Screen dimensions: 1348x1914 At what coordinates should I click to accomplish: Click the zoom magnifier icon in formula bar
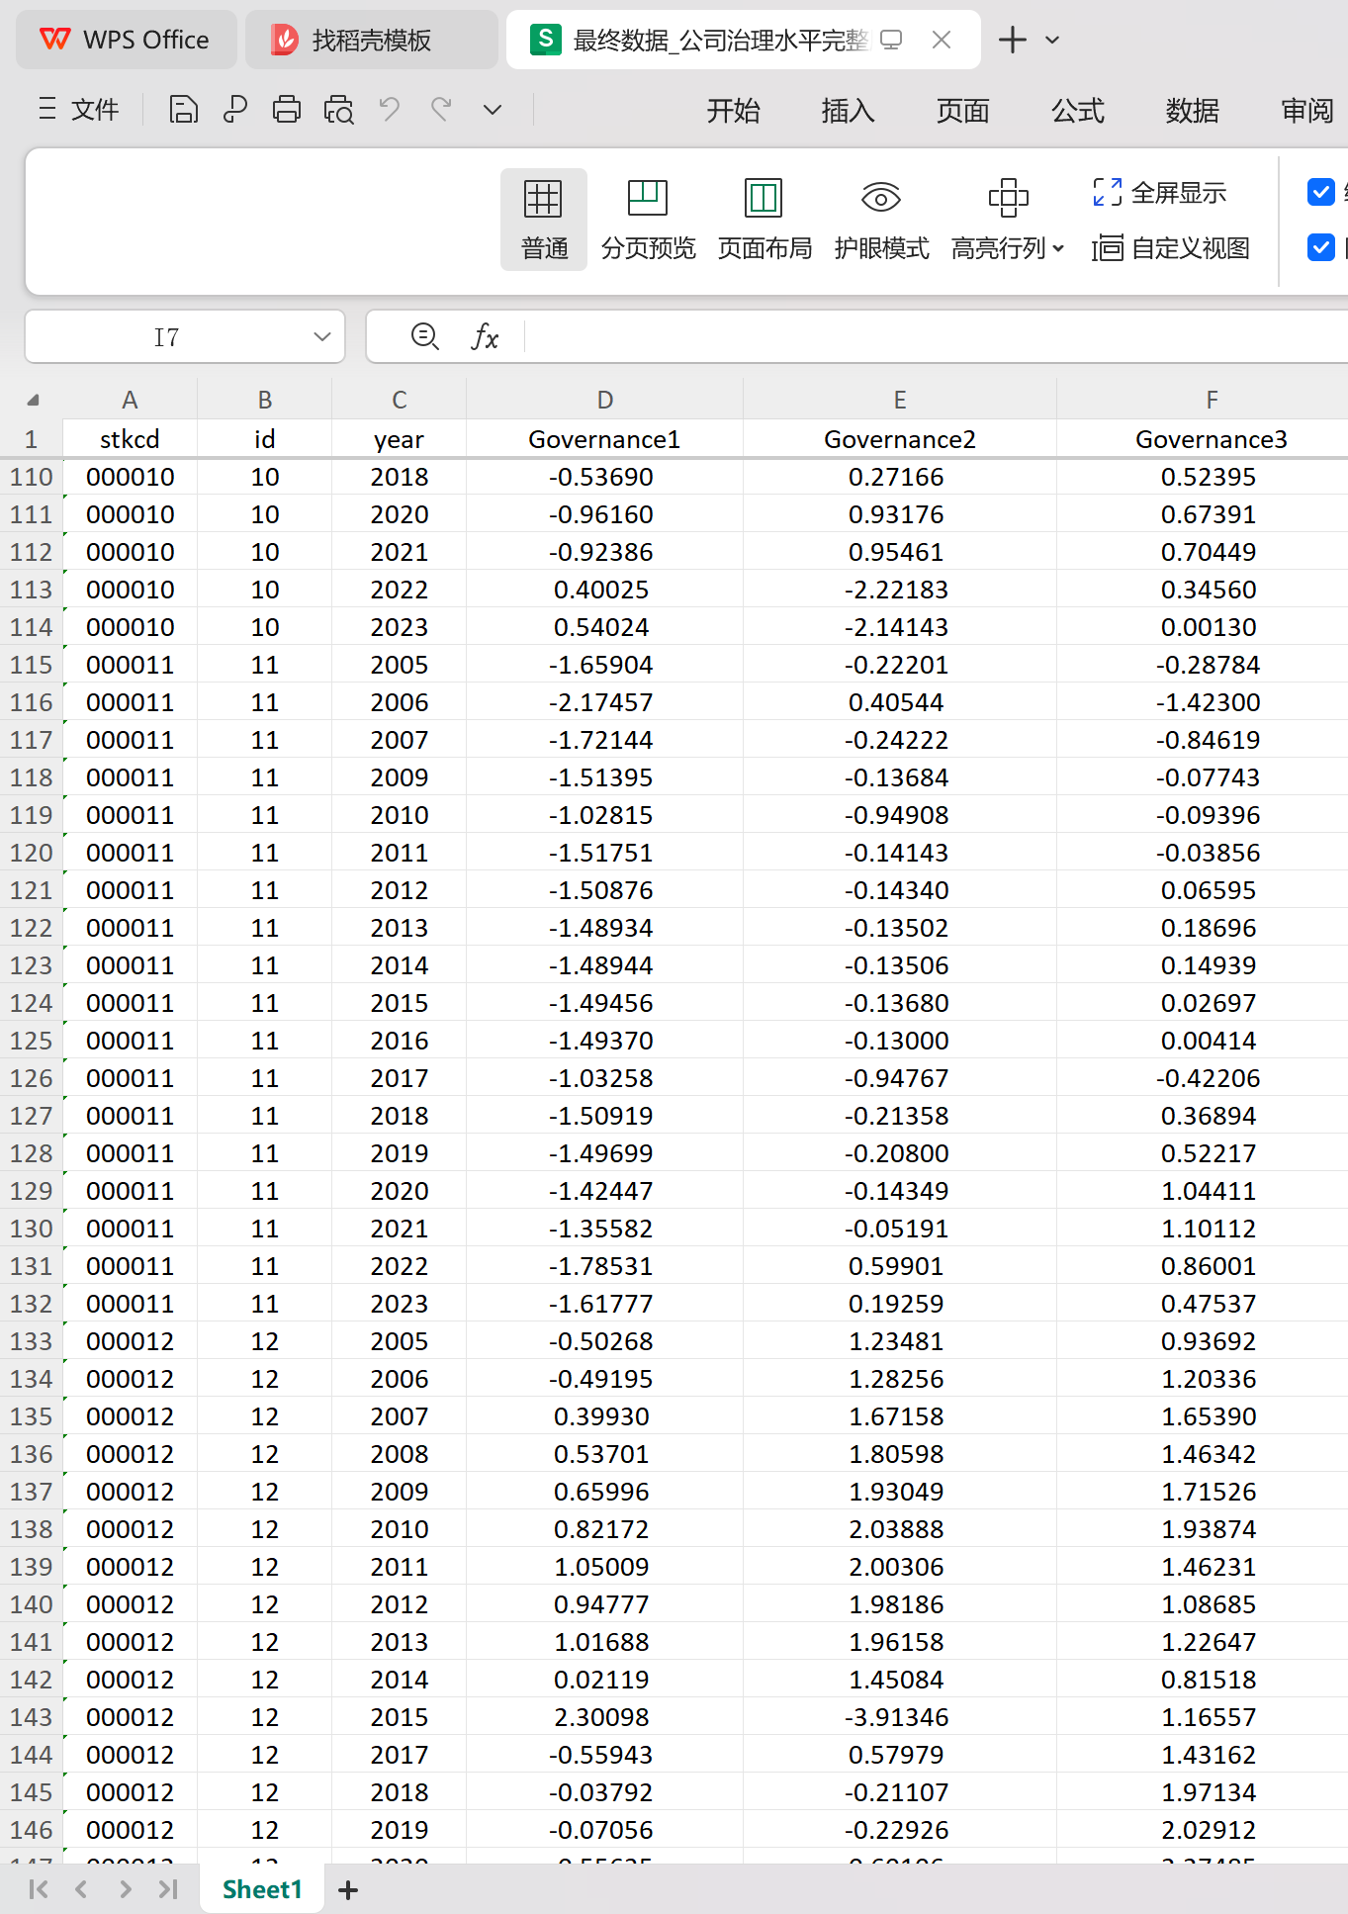pos(424,336)
